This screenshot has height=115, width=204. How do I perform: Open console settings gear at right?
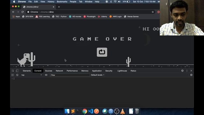click(191, 75)
